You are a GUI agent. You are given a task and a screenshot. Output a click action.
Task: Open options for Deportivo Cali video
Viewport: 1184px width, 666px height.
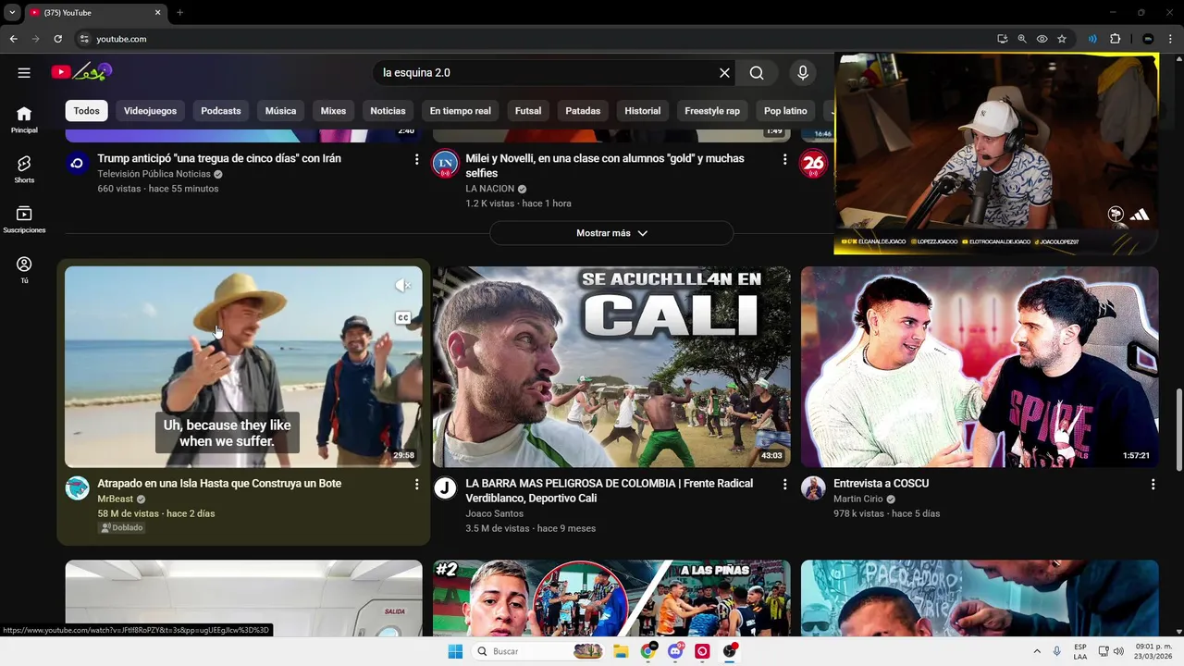784,484
